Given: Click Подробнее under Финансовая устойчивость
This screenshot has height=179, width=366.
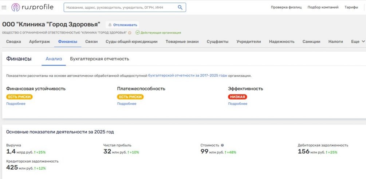Looking at the screenshot, I should coord(16,104).
